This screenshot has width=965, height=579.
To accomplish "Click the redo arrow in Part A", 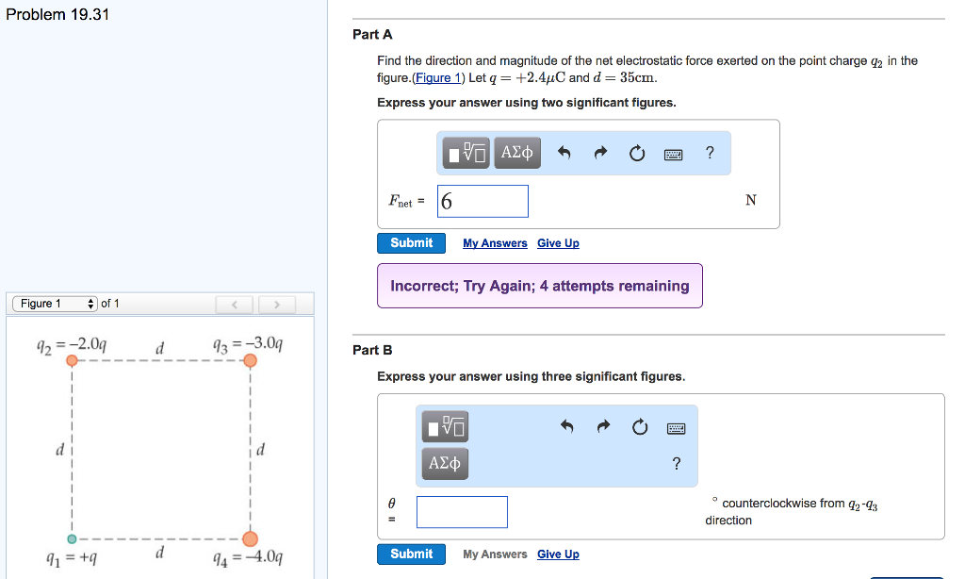I will click(x=600, y=153).
